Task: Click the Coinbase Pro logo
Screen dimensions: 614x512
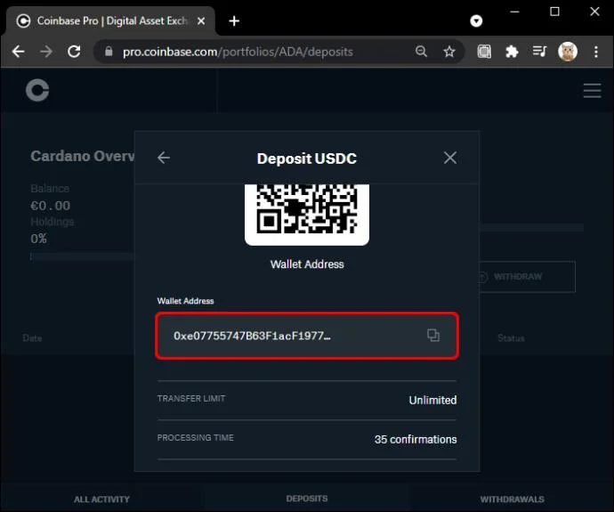Action: pos(37,90)
